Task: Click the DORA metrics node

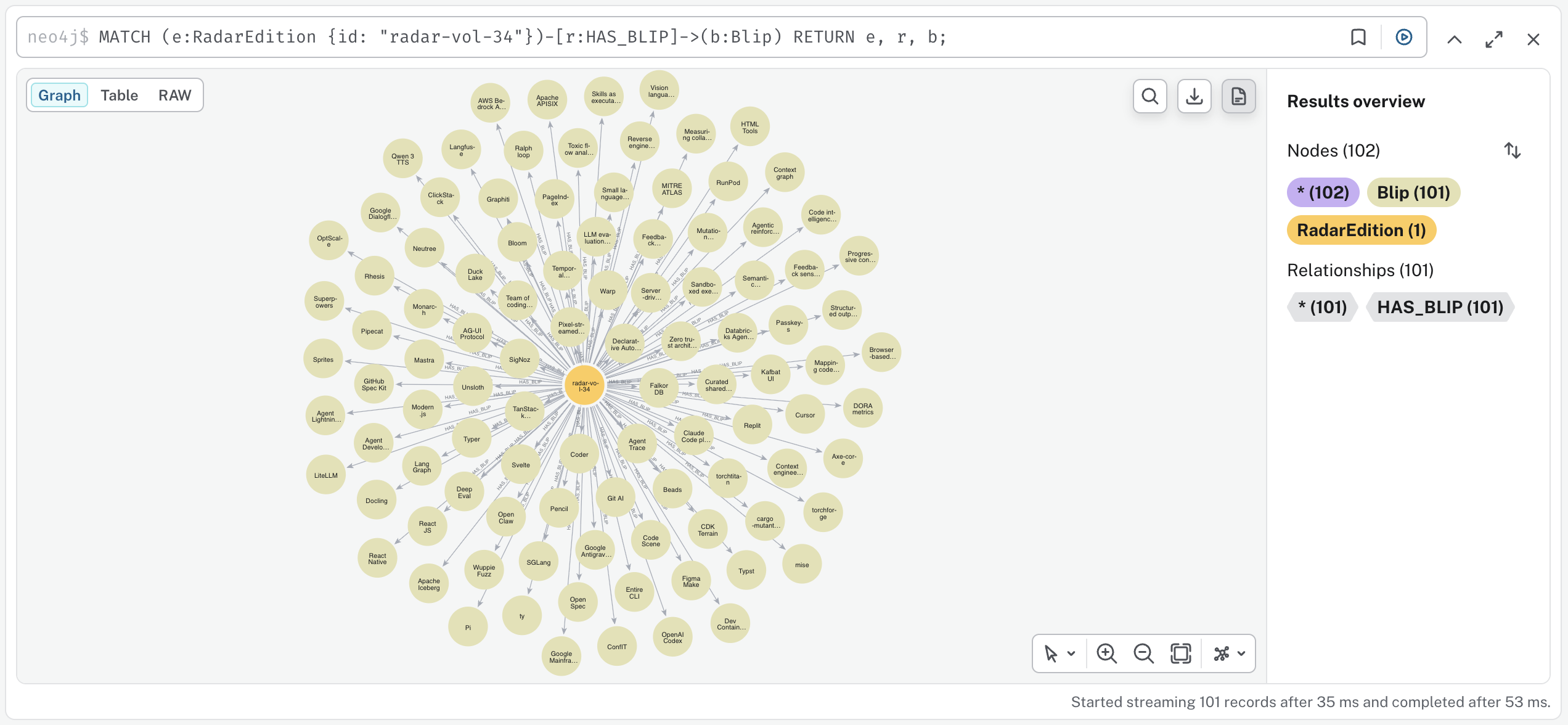Action: point(863,409)
